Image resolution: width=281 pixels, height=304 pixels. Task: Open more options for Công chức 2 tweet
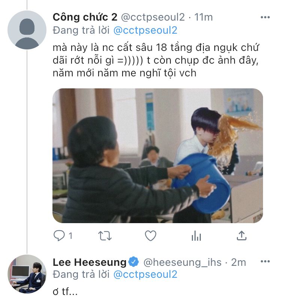click(x=265, y=17)
